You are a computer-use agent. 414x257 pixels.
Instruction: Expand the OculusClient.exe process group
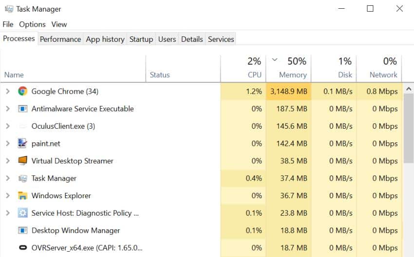coord(8,126)
